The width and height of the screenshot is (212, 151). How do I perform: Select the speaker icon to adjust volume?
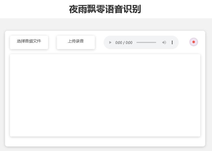[x=164, y=42]
